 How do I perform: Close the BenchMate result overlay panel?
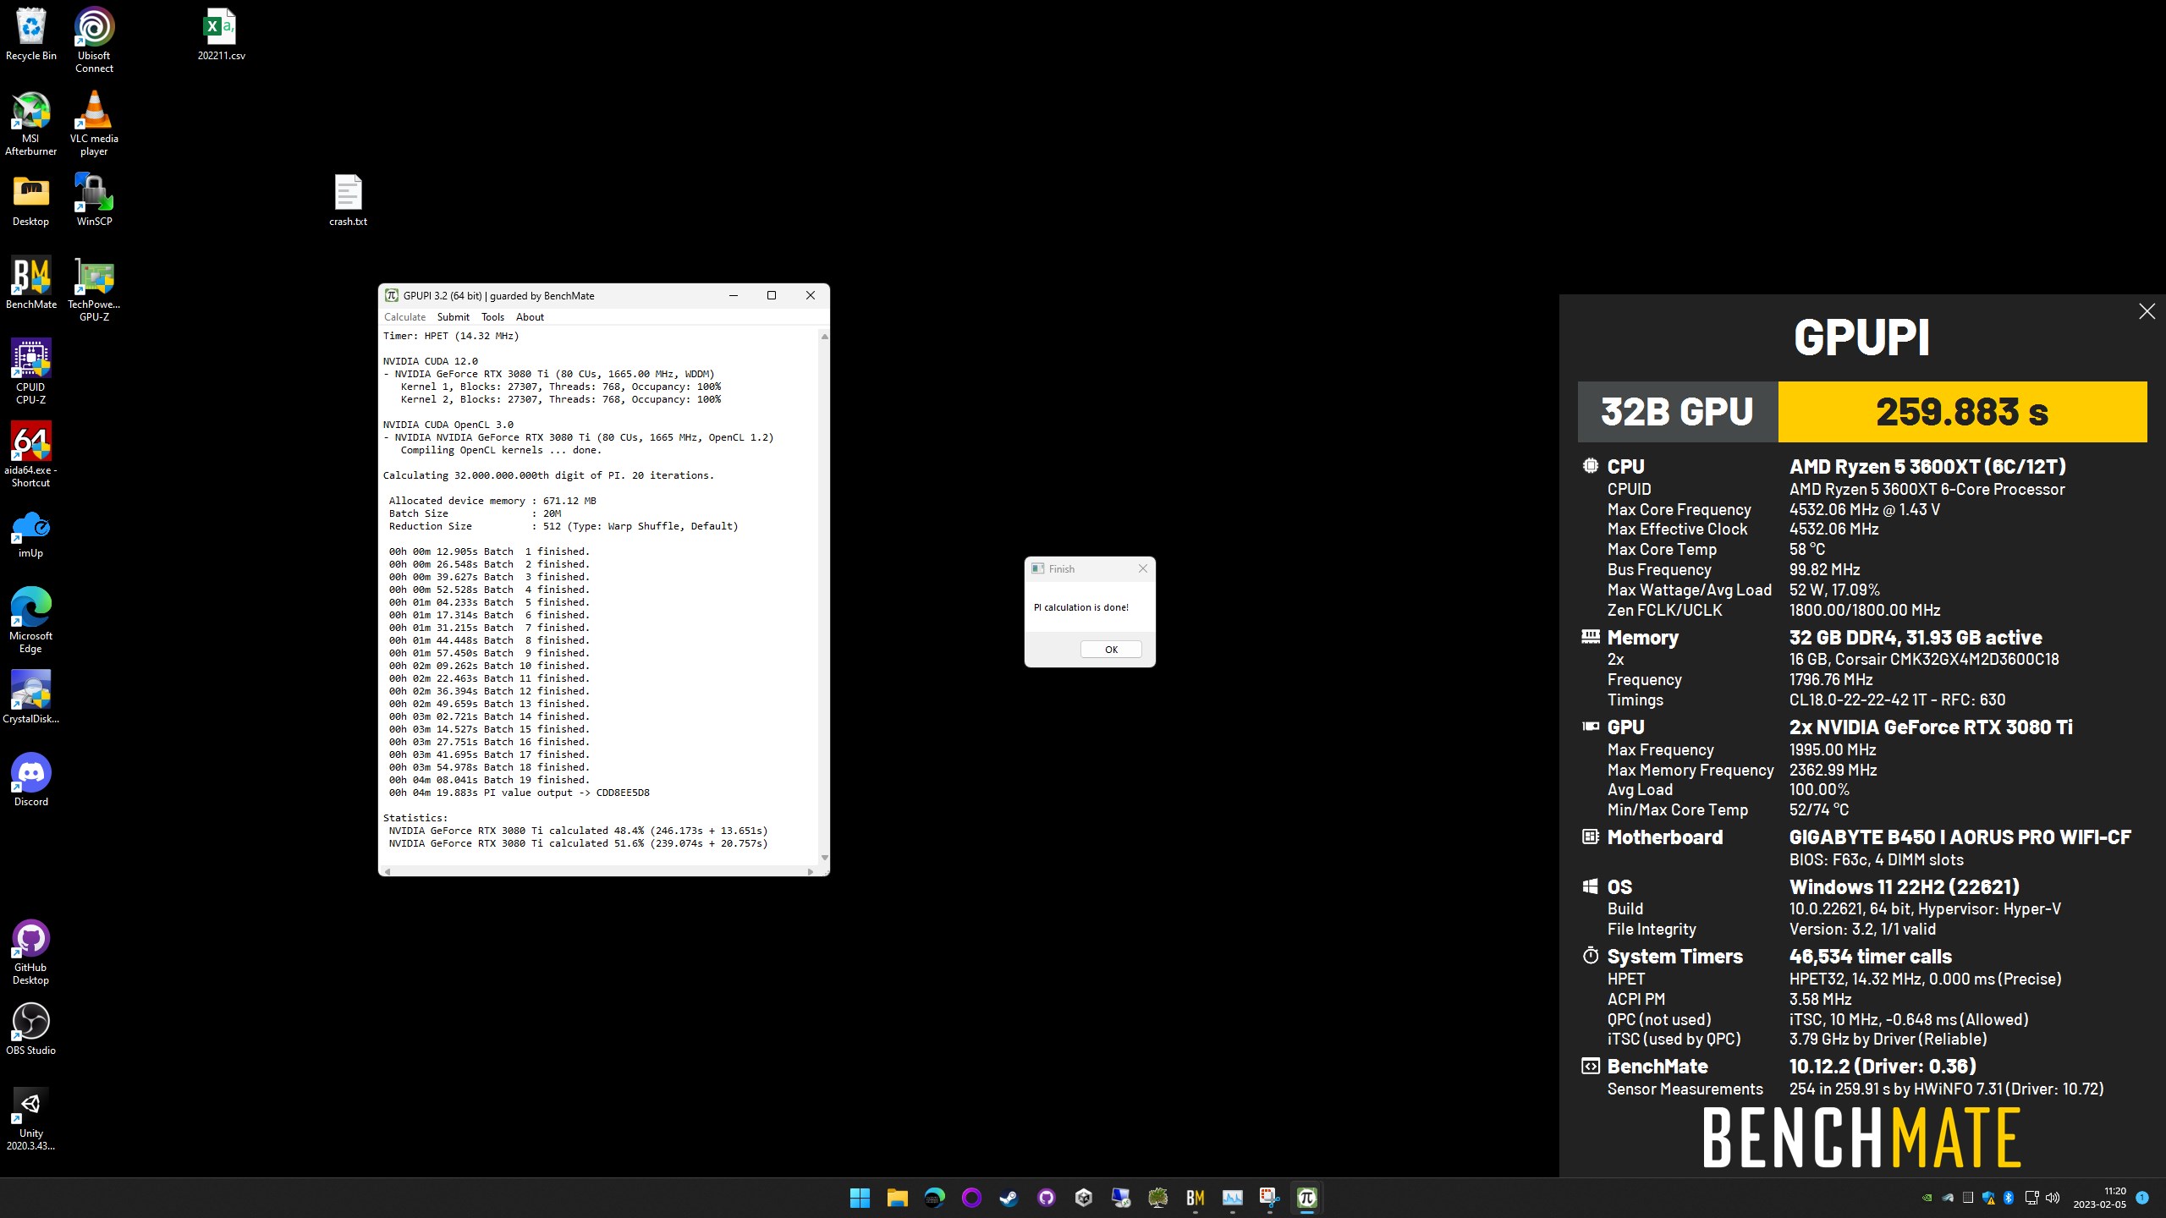[2147, 311]
